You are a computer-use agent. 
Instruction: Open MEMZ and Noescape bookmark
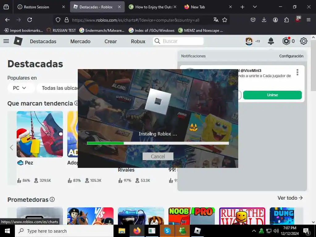[201, 31]
